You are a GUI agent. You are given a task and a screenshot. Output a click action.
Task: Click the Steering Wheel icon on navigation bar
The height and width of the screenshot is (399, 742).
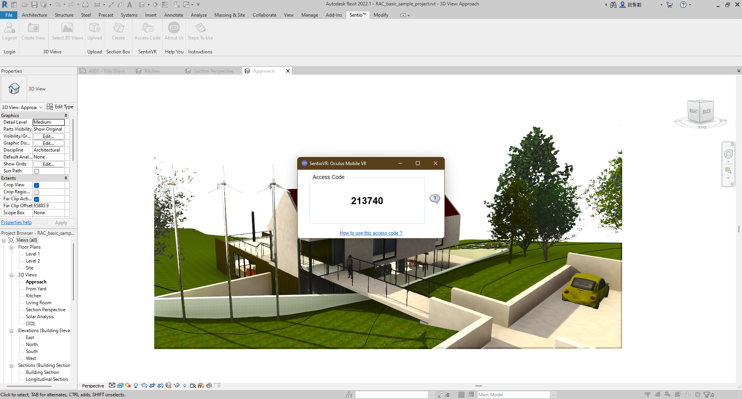pyautogui.click(x=728, y=154)
